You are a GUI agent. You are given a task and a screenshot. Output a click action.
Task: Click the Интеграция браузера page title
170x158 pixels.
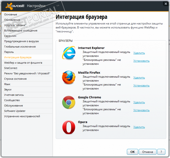[81, 17]
